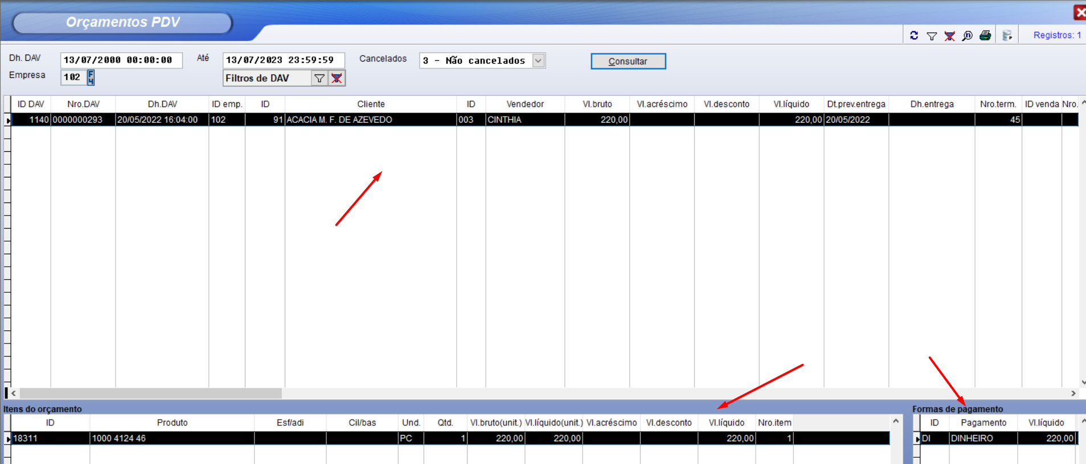Click the Nro.DAV column header
Screen dimensions: 1086x464
click(83, 104)
